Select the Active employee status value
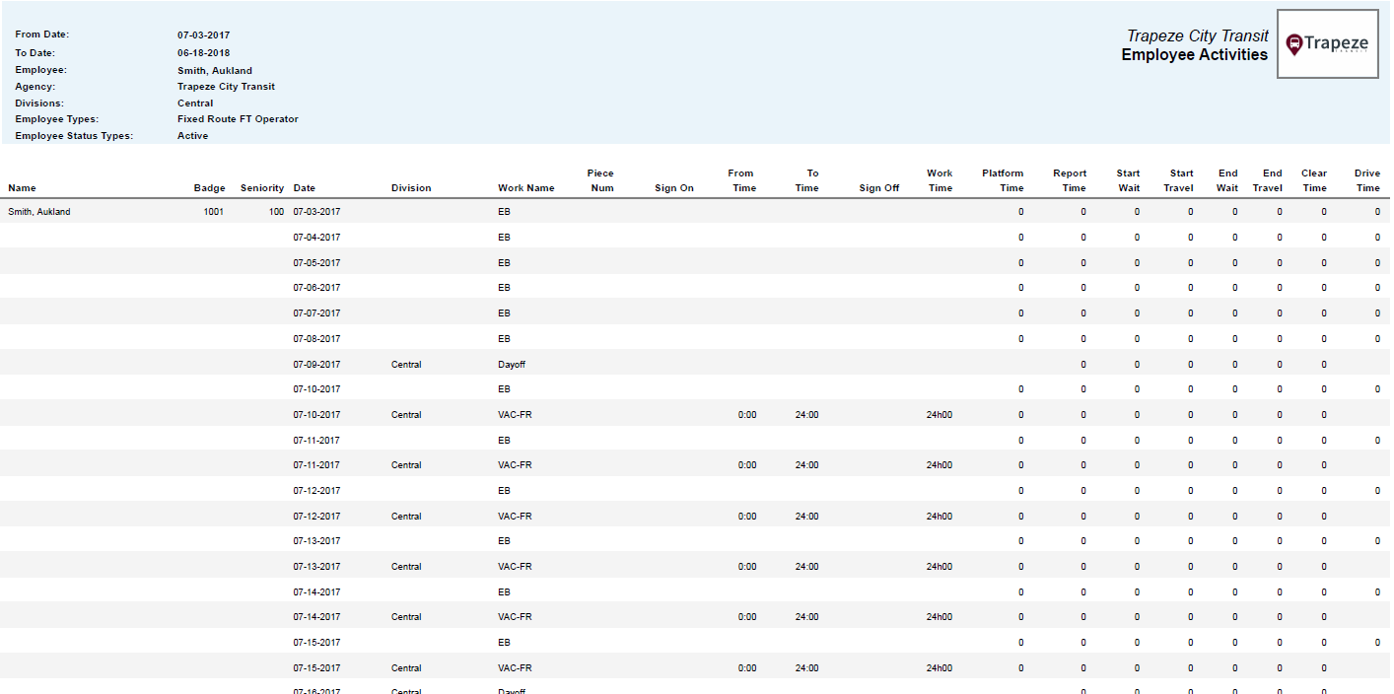1394x694 pixels. pyautogui.click(x=193, y=135)
